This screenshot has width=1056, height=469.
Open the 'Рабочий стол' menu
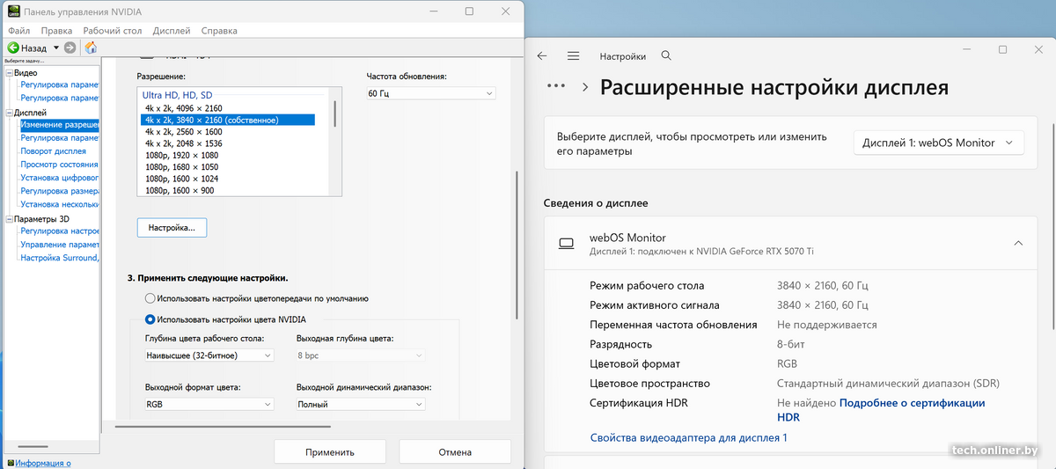tap(113, 30)
